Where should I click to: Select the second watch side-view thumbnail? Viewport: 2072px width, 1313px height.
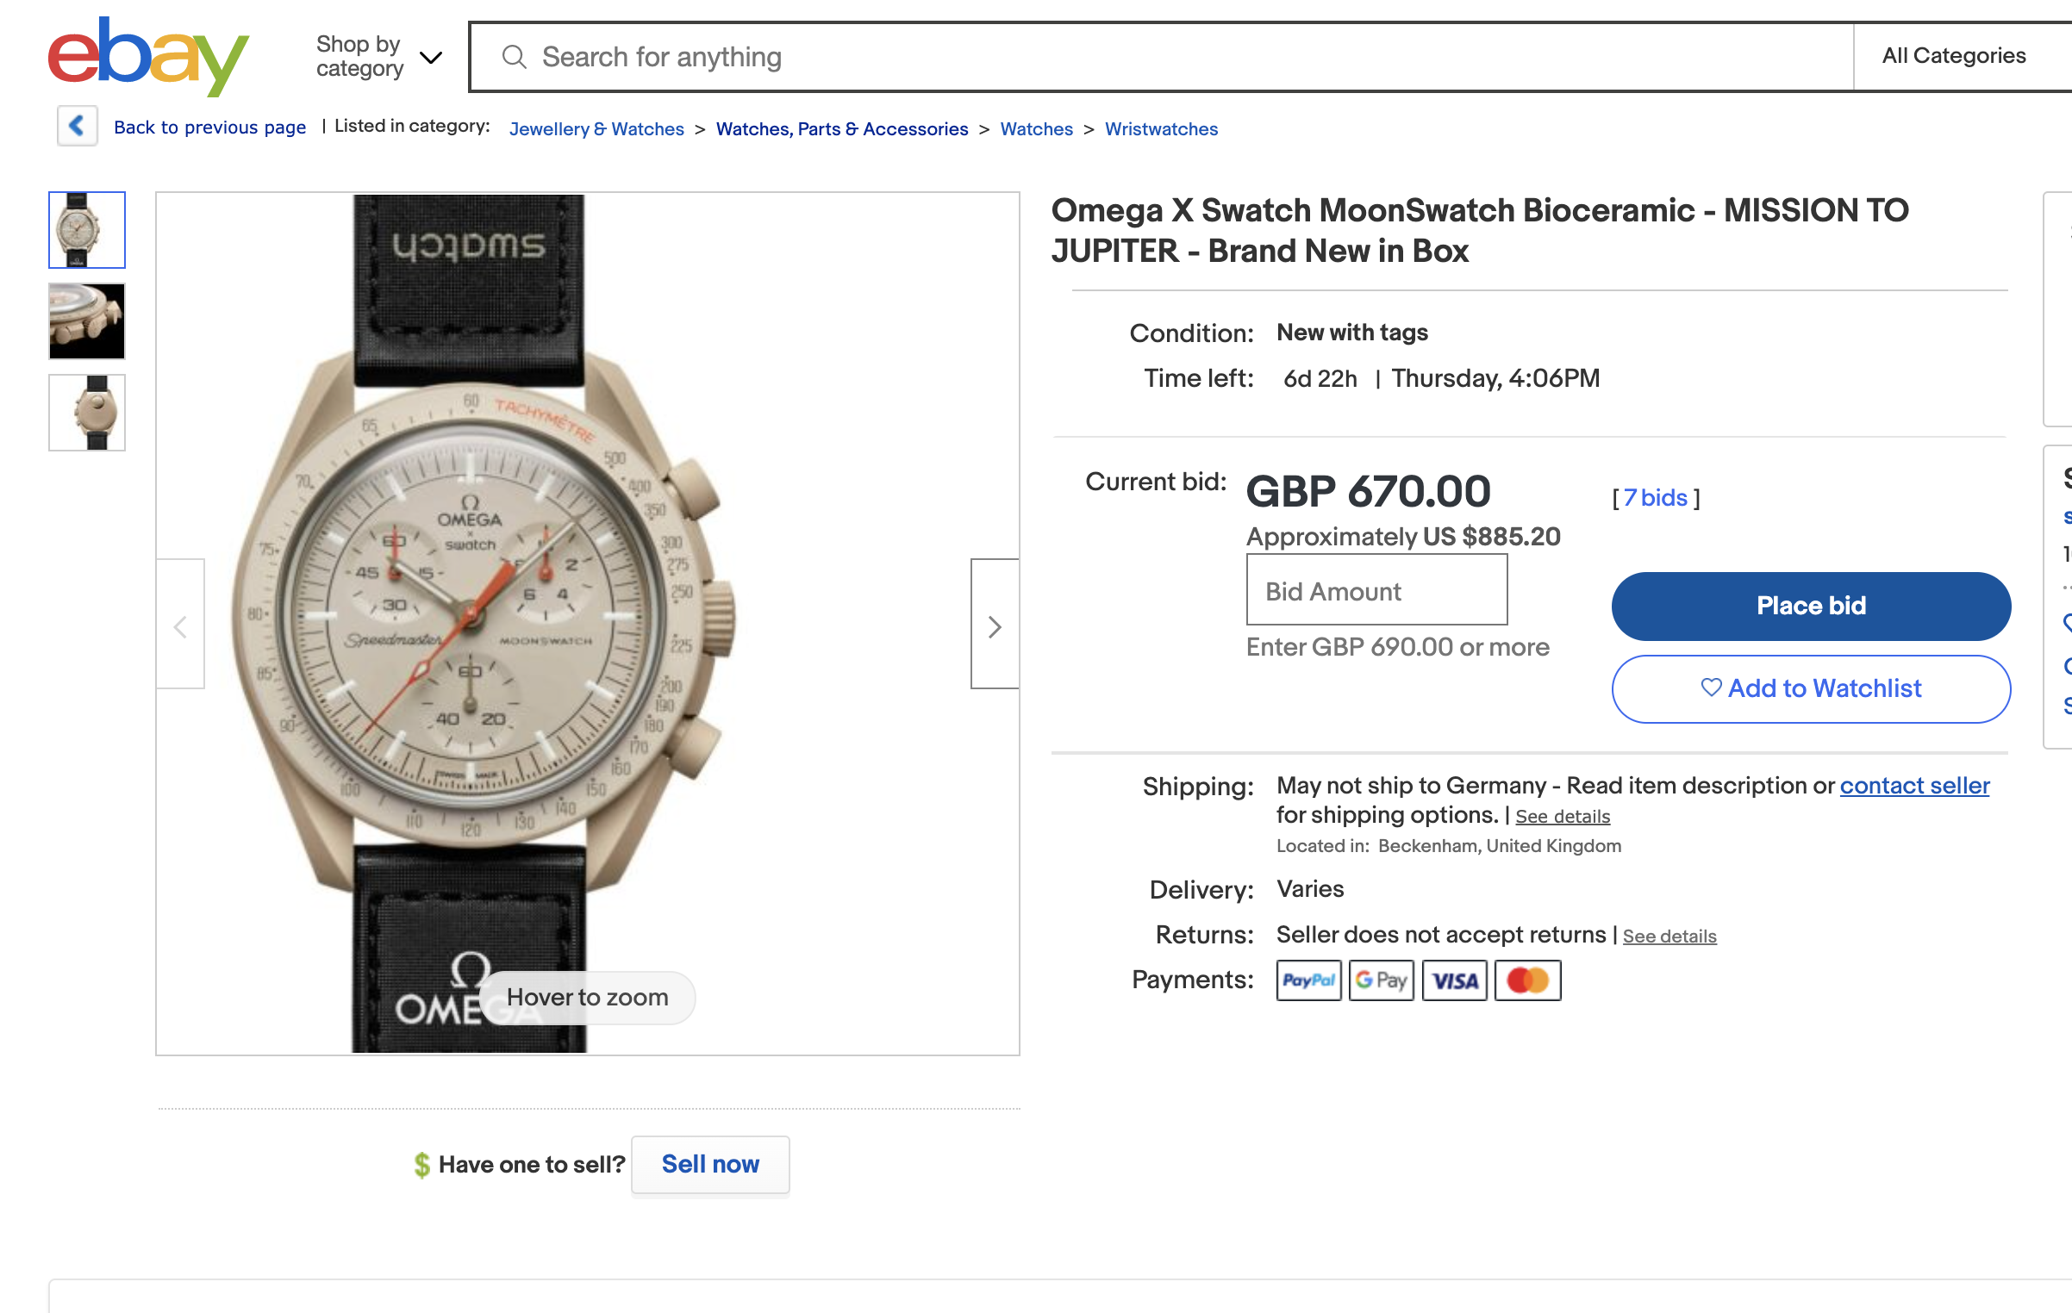(87, 321)
